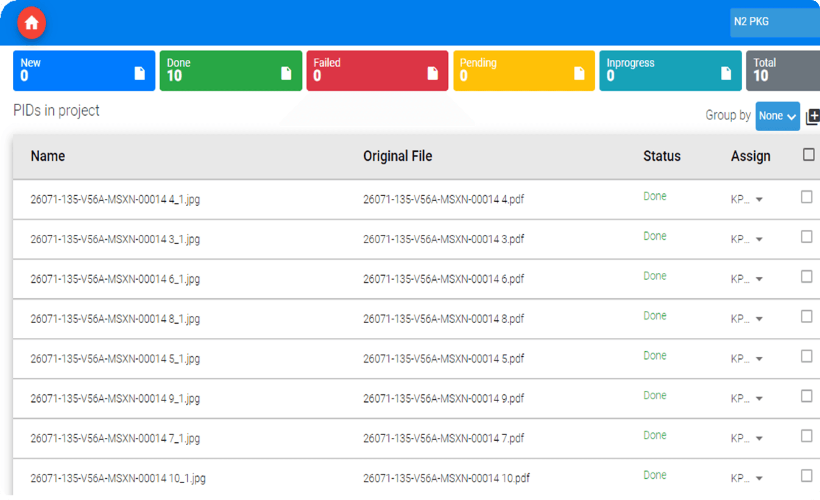This screenshot has height=500, width=820.
Task: Click the document icon on Done card
Action: (x=286, y=73)
